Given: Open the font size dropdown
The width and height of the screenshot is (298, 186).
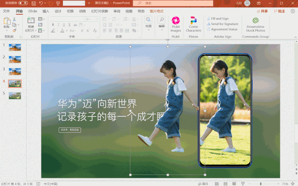Looking at the screenshot, I should pyautogui.click(x=96, y=19).
